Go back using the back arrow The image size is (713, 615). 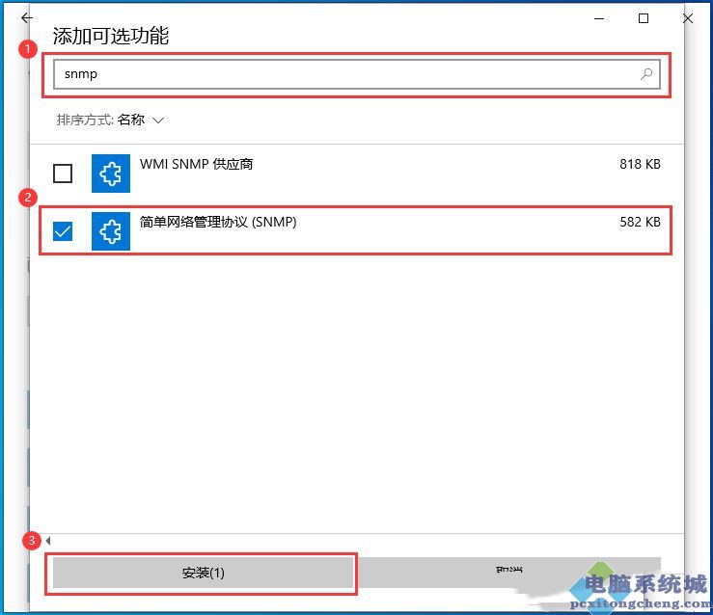(27, 17)
